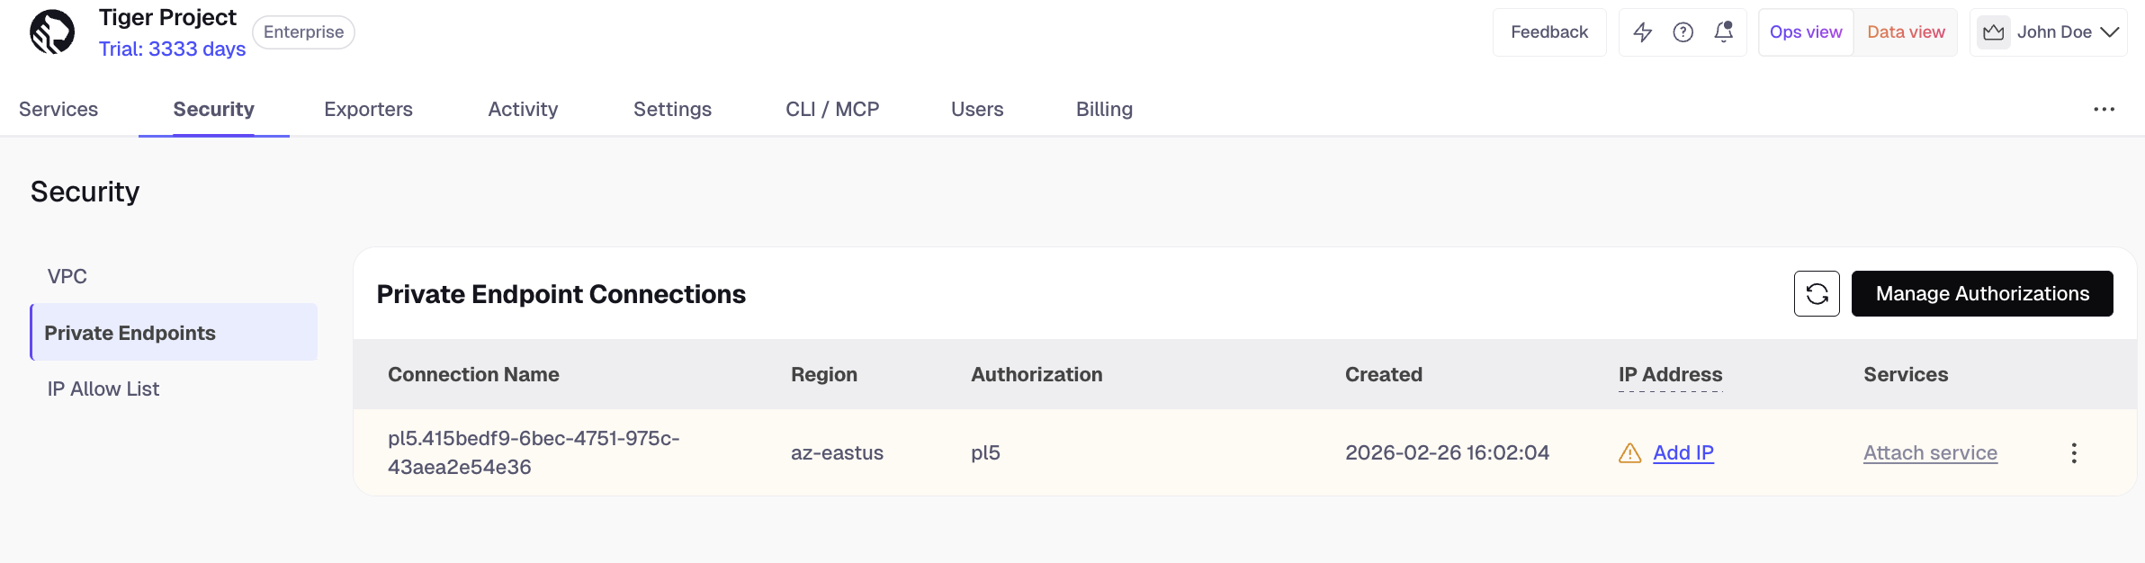Click the created date 2026-02-26 16:02:04
The height and width of the screenshot is (563, 2145).
pos(1447,452)
